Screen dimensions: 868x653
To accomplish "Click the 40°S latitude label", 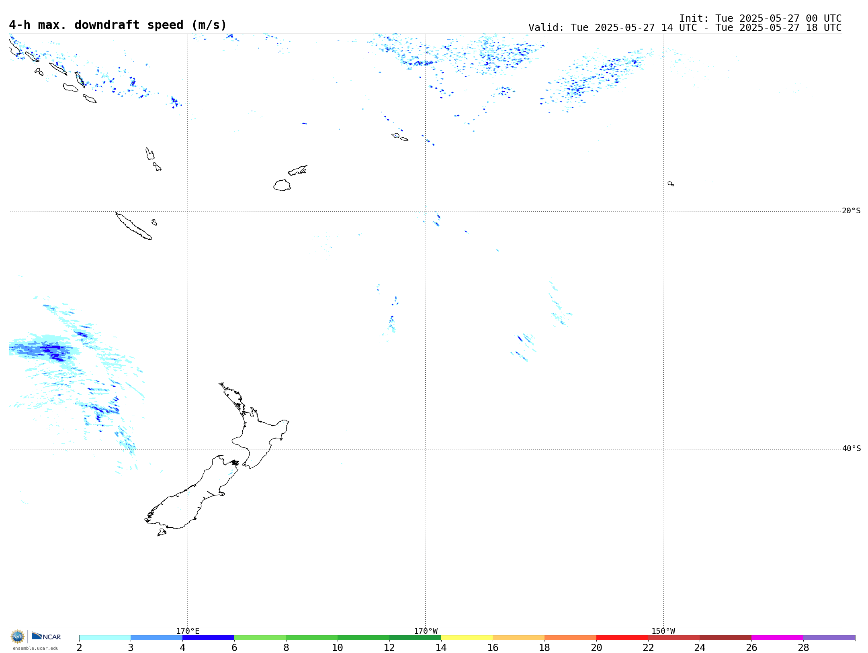I will (x=851, y=449).
